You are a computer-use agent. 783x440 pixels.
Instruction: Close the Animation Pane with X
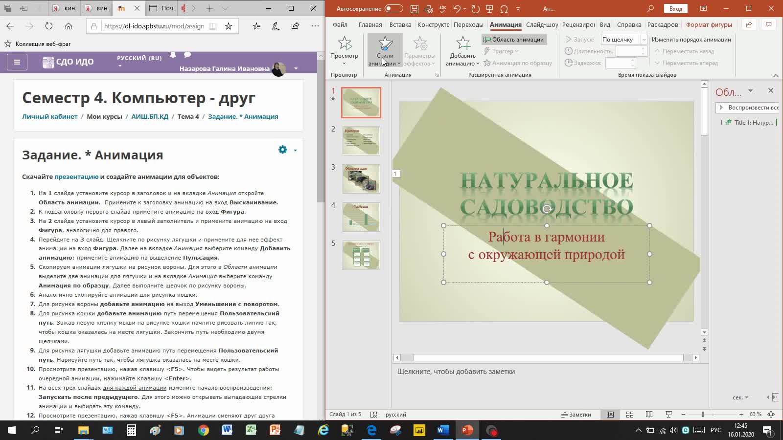click(771, 90)
